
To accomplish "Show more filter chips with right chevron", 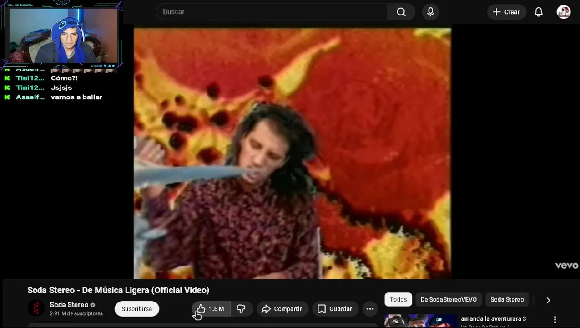I will 548,300.
